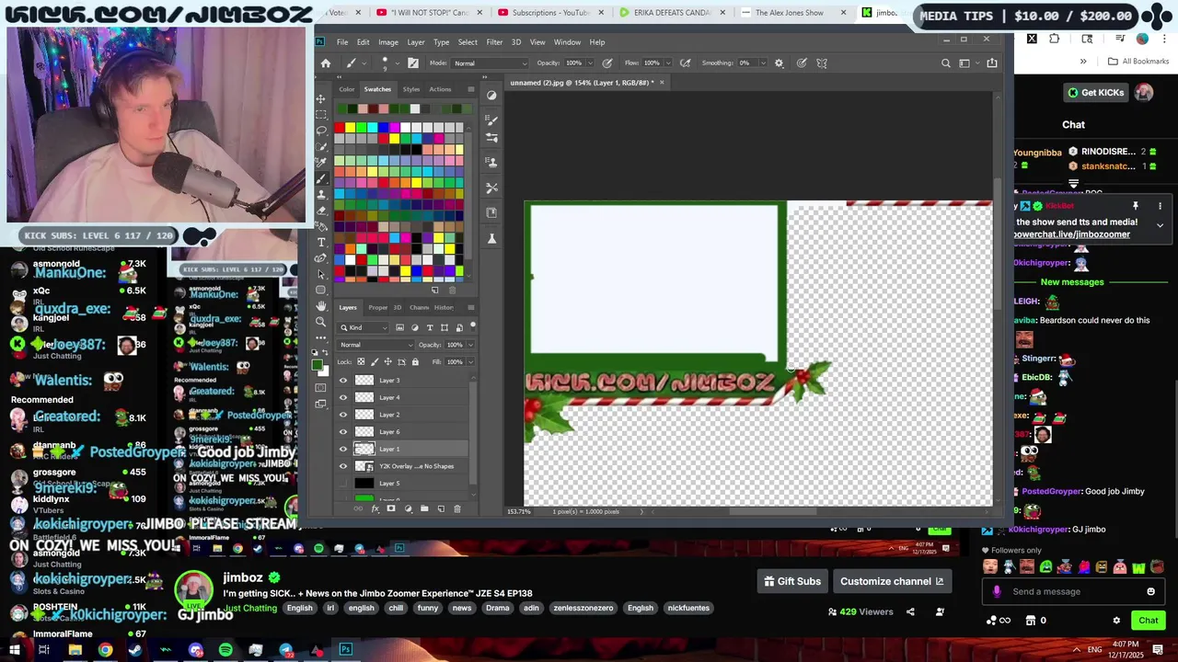Select the Move tool in Photoshop
This screenshot has height=662, width=1178.
point(320,98)
